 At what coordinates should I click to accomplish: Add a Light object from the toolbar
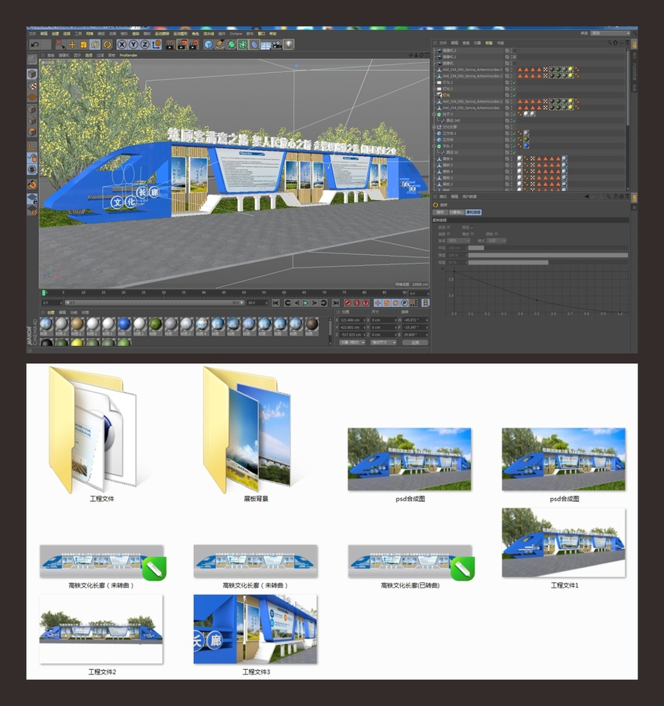click(x=288, y=44)
